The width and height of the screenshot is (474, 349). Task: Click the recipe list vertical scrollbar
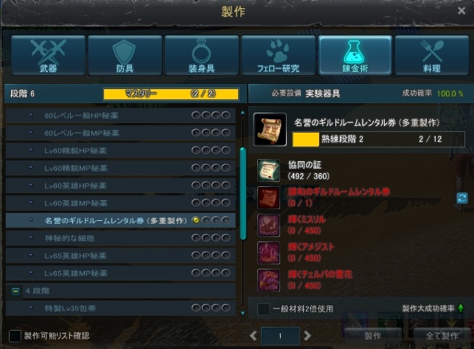tap(243, 194)
